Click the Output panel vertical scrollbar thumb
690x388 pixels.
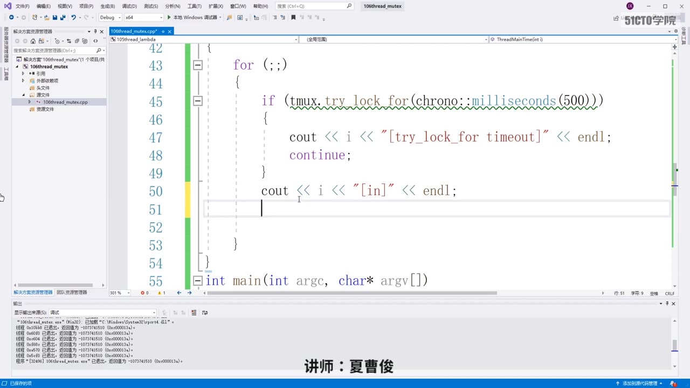[674, 345]
